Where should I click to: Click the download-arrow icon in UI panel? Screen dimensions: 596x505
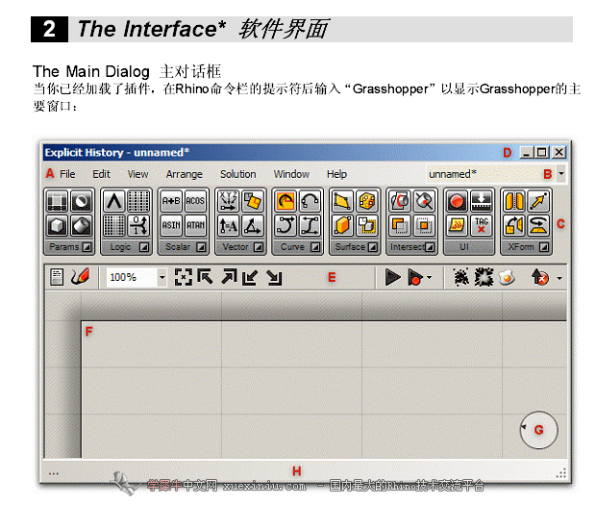[481, 201]
